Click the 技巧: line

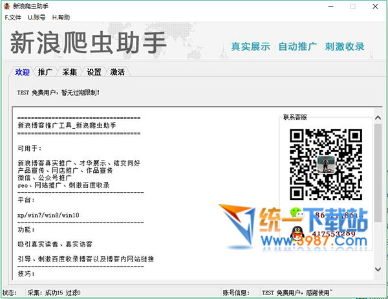(26, 274)
